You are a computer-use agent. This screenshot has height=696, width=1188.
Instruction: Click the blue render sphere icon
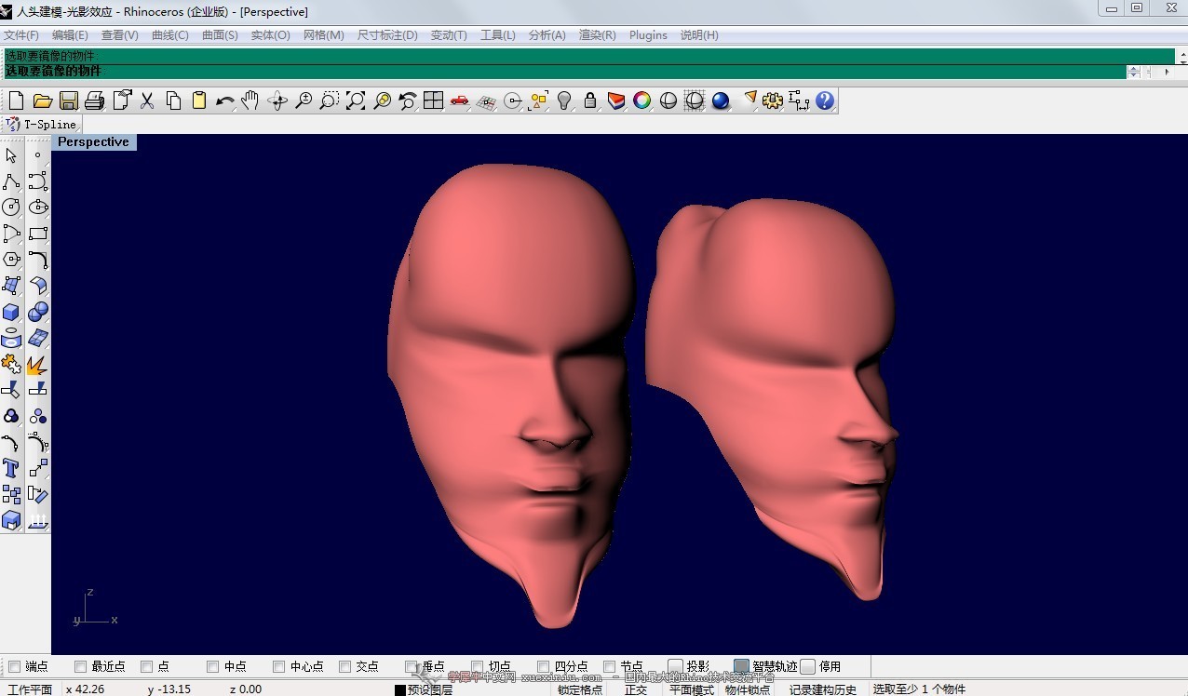tap(721, 100)
